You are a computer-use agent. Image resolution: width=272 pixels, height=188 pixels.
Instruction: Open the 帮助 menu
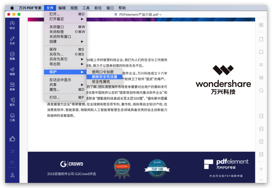tap(122, 8)
